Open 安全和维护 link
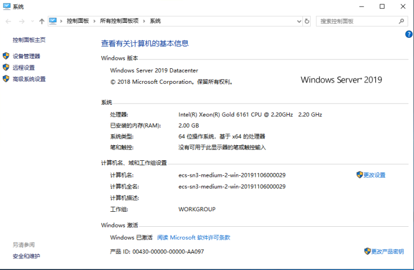Screen dimensions: 414x270 [27, 256]
